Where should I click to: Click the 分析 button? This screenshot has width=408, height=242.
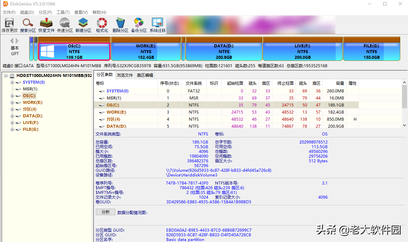pyautogui.click(x=105, y=212)
